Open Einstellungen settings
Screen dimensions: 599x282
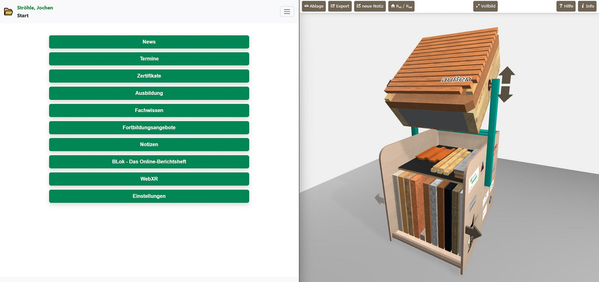(x=149, y=196)
